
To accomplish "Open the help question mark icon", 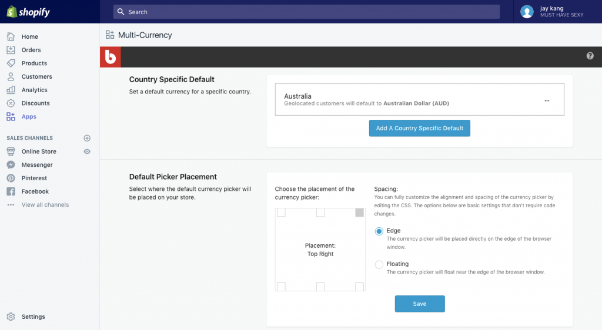I will pos(590,56).
